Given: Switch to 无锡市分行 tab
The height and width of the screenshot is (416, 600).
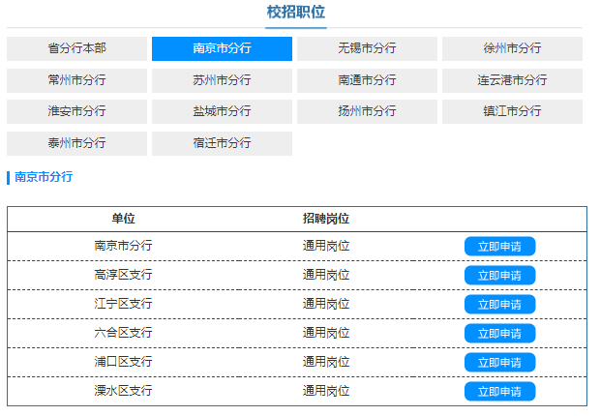Looking at the screenshot, I should point(367,48).
